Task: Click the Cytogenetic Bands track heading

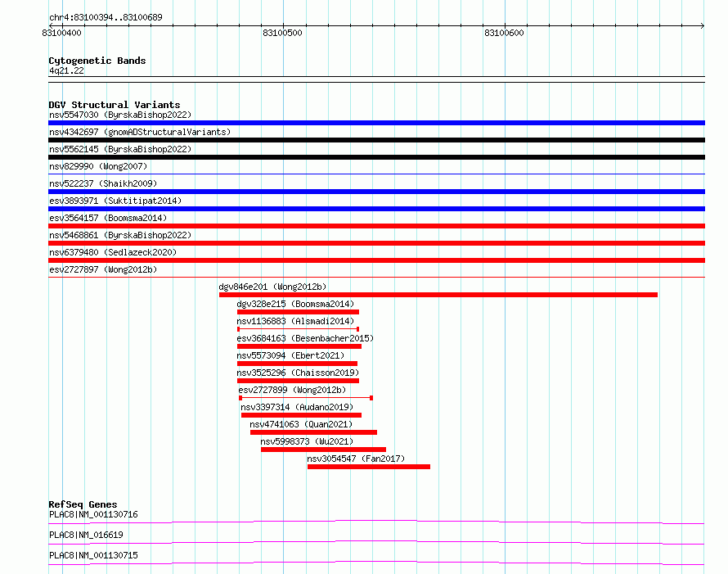Action: (x=97, y=61)
